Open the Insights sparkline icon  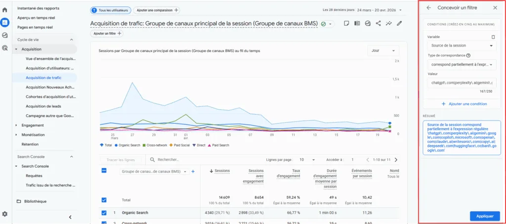click(389, 23)
